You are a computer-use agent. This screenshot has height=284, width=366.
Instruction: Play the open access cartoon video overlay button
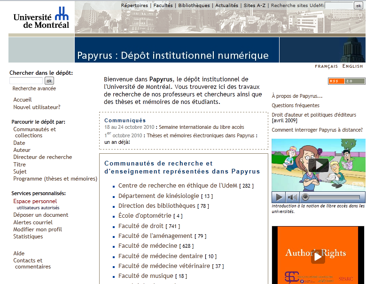tap(319, 165)
